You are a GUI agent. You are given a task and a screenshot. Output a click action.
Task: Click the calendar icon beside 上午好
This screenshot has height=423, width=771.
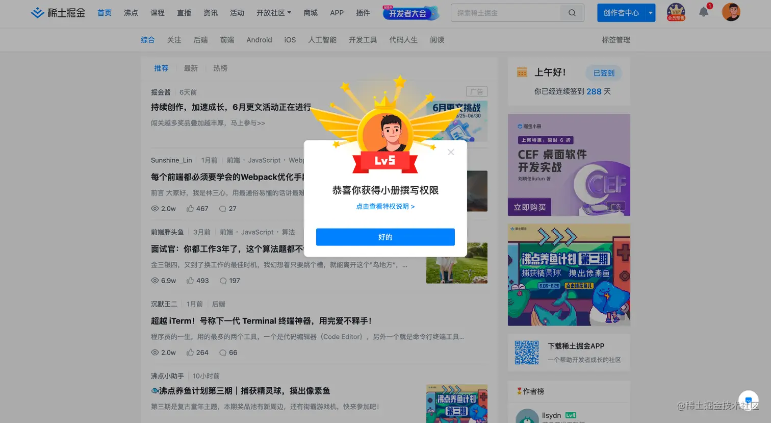coord(522,72)
